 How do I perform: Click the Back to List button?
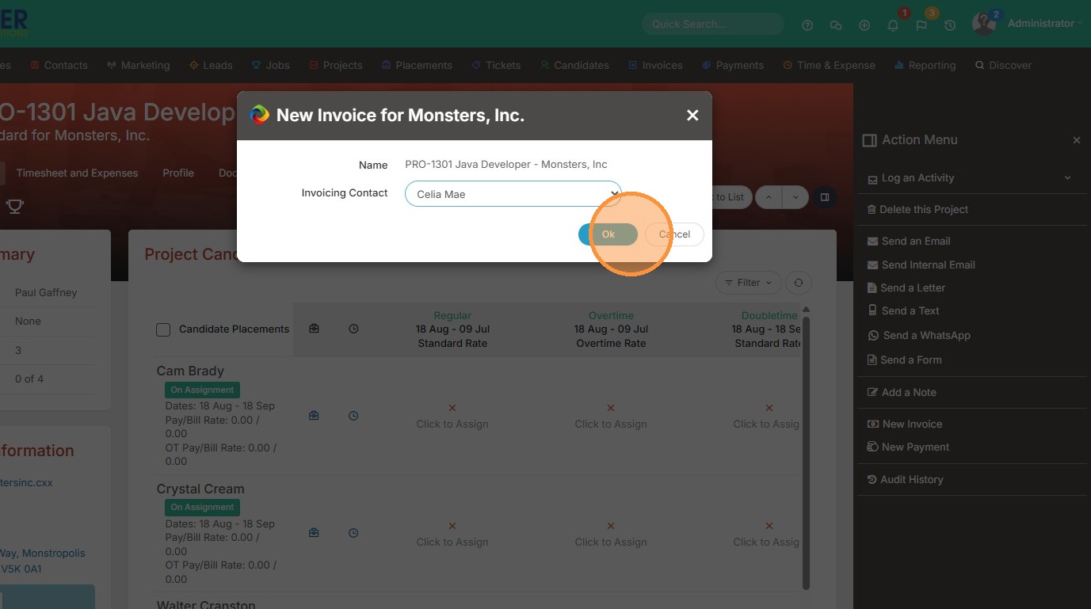click(x=729, y=197)
